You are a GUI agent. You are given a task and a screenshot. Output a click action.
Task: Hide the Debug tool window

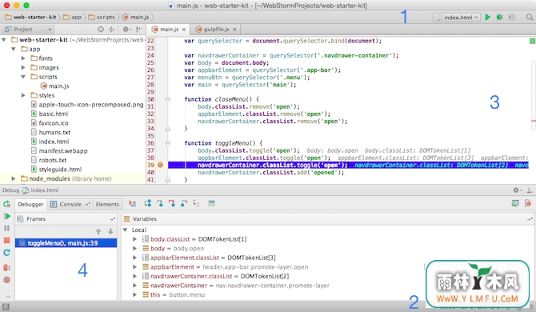click(529, 190)
